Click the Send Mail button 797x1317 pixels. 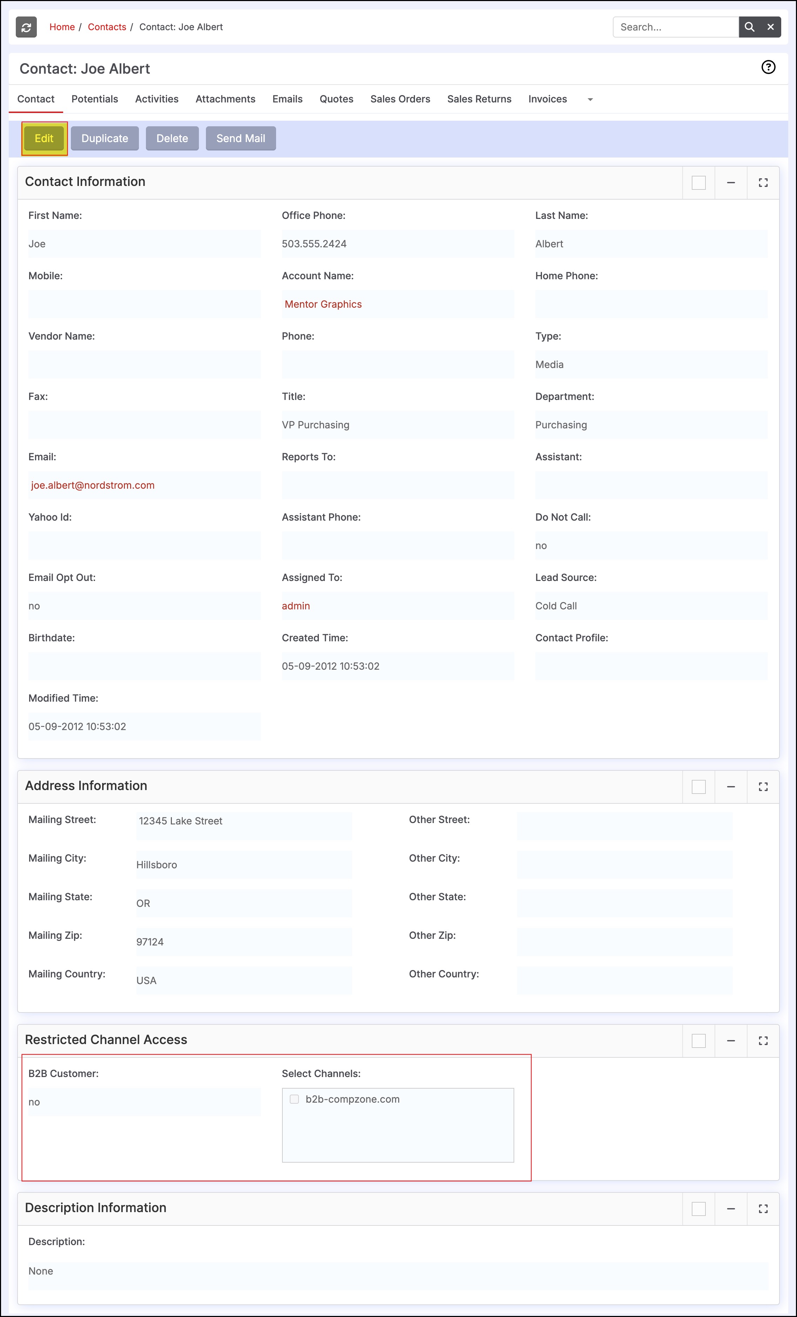pos(241,139)
